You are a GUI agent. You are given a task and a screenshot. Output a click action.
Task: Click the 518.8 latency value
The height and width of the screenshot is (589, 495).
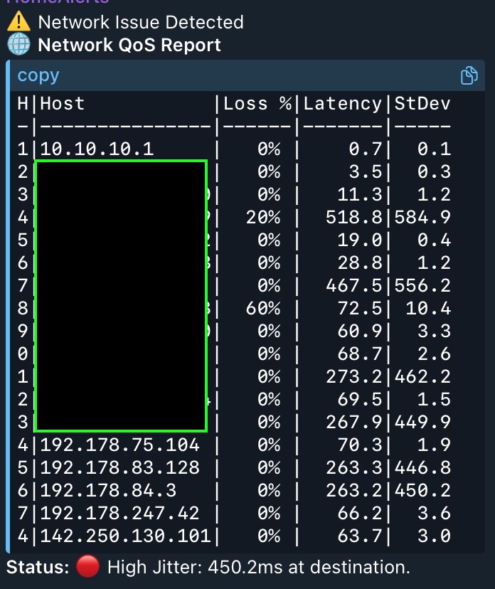354,218
